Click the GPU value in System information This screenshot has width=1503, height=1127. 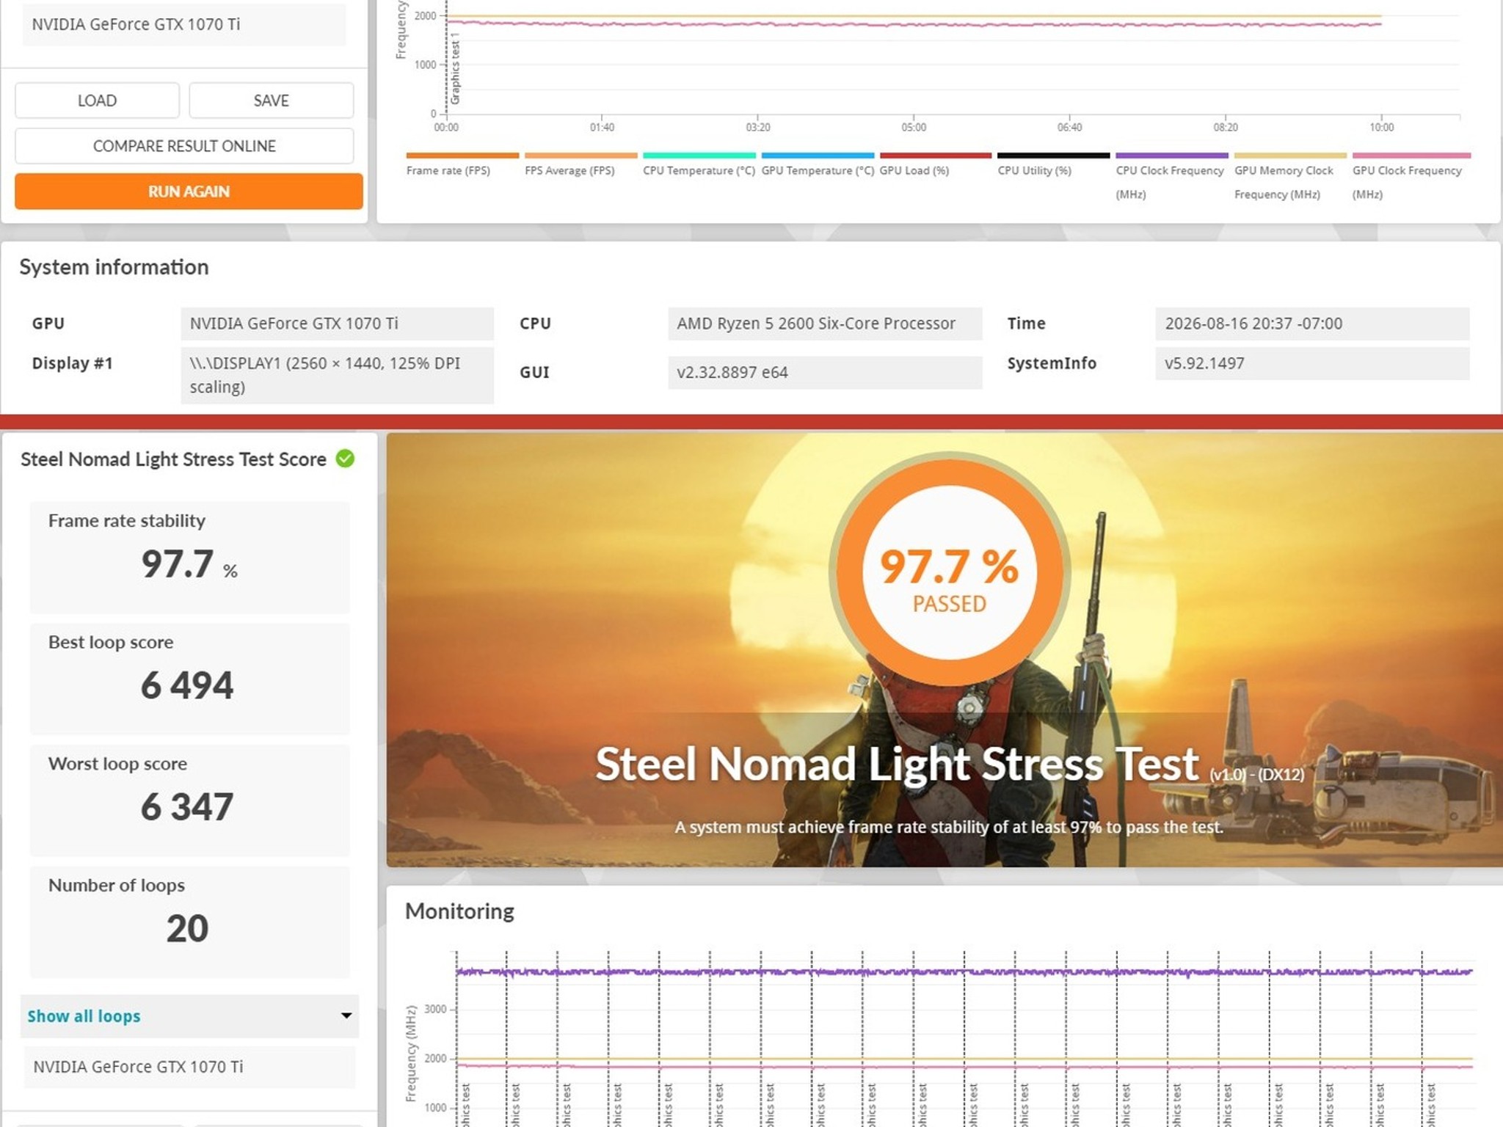(337, 324)
